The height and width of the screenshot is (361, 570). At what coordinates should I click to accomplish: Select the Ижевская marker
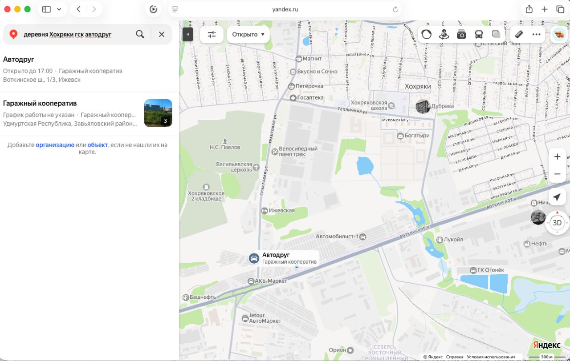[x=265, y=210]
